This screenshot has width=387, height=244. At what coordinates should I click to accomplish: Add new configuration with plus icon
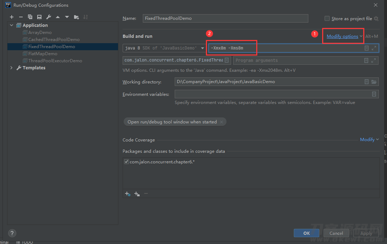[12, 17]
